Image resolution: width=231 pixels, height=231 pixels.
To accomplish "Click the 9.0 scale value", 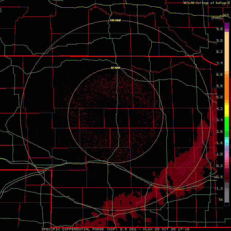I will pyautogui.click(x=219, y=40).
